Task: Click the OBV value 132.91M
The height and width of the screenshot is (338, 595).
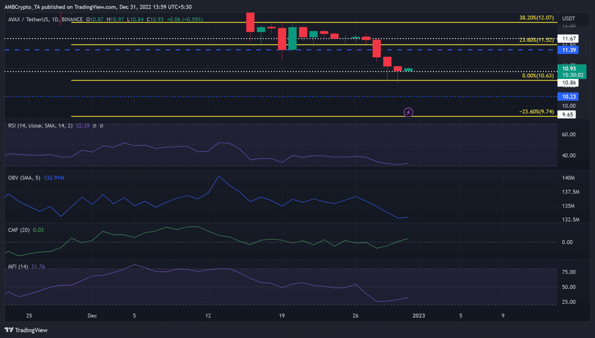Action: (54, 178)
